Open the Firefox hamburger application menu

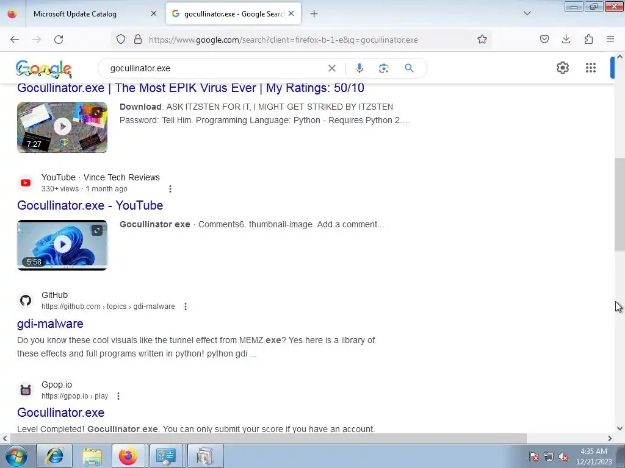(610, 40)
